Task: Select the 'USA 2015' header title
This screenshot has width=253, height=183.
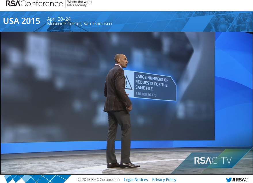Action: tap(21, 21)
